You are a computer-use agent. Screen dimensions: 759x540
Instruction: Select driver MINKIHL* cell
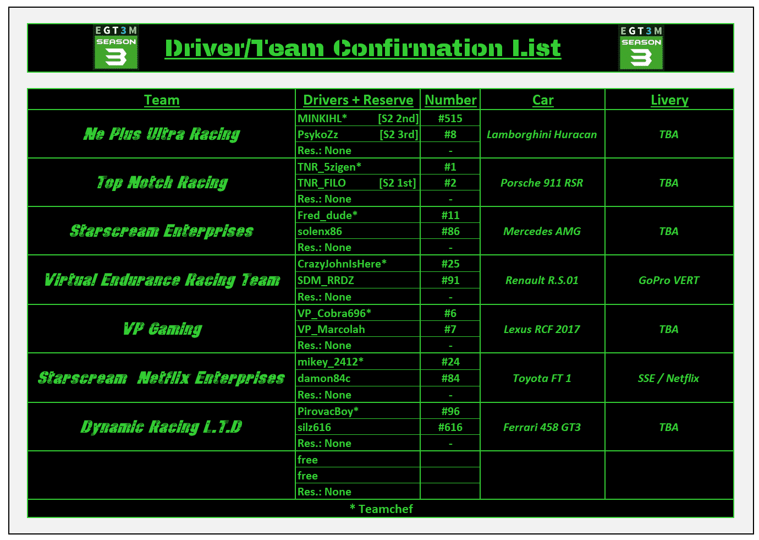[358, 118]
